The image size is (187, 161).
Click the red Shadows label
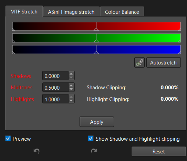click(21, 76)
